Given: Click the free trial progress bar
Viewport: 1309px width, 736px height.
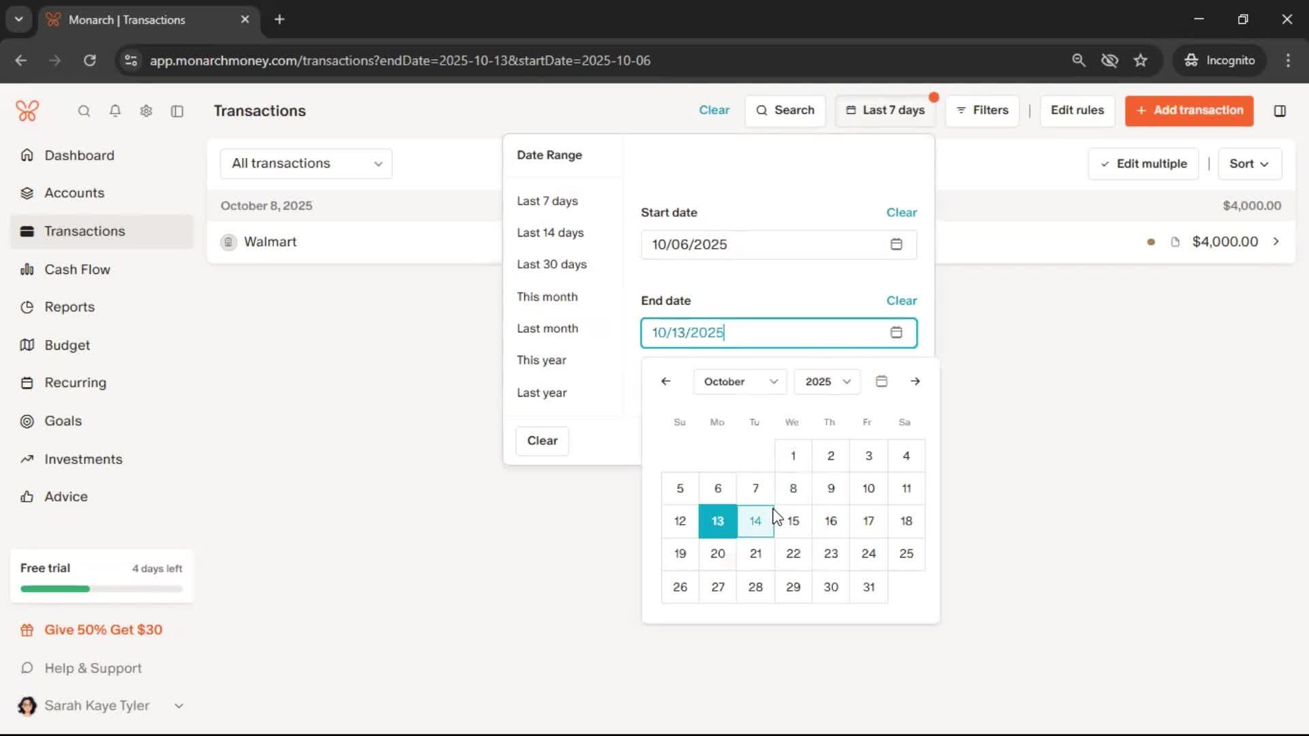Looking at the screenshot, I should coord(102,589).
